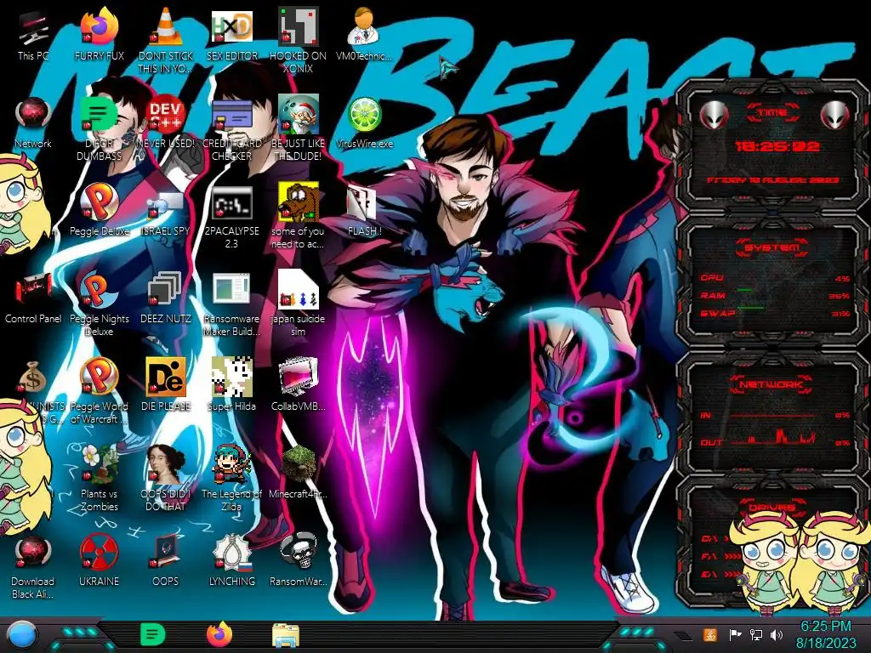This screenshot has width=871, height=653.
Task: Launch The Legend of Zilda shortcut
Action: click(x=231, y=478)
